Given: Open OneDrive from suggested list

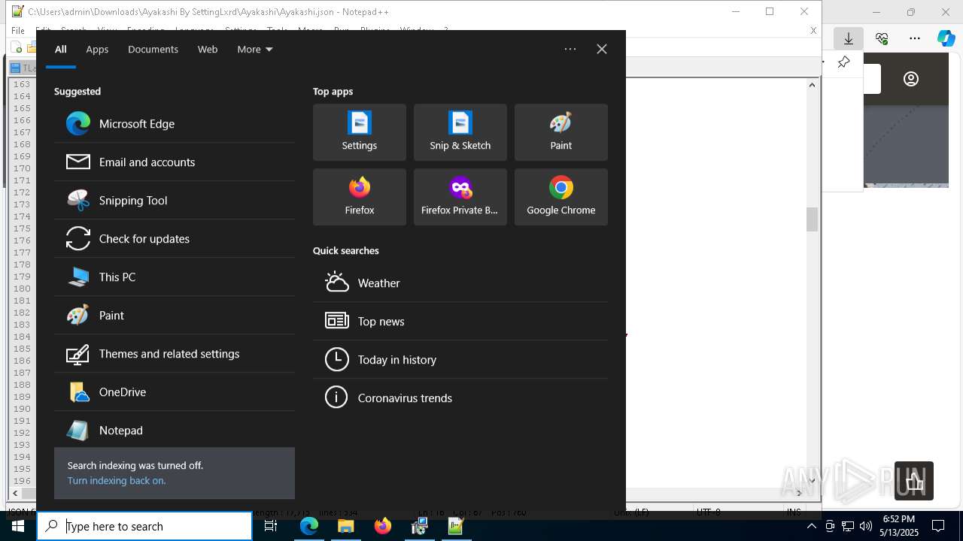Looking at the screenshot, I should pyautogui.click(x=175, y=391).
